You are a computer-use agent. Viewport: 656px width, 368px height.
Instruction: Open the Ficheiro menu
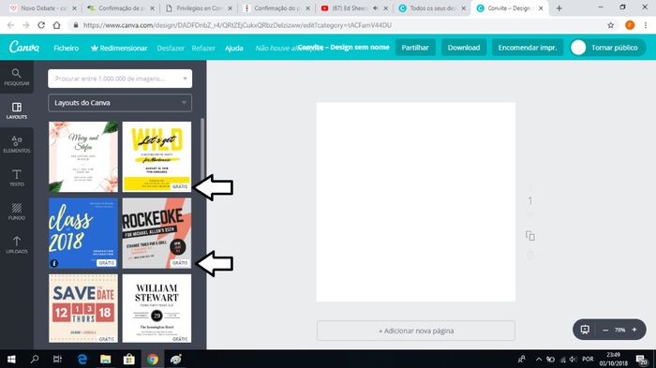point(67,48)
